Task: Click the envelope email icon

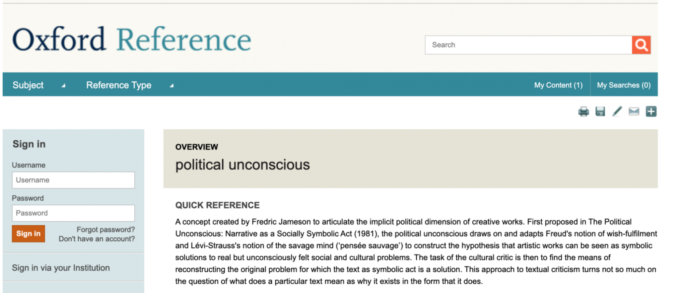Action: tap(634, 112)
